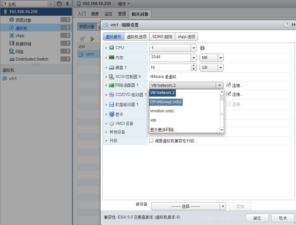Open the 操作 actions menu
This screenshot has height=225, width=296.
click(x=124, y=4)
